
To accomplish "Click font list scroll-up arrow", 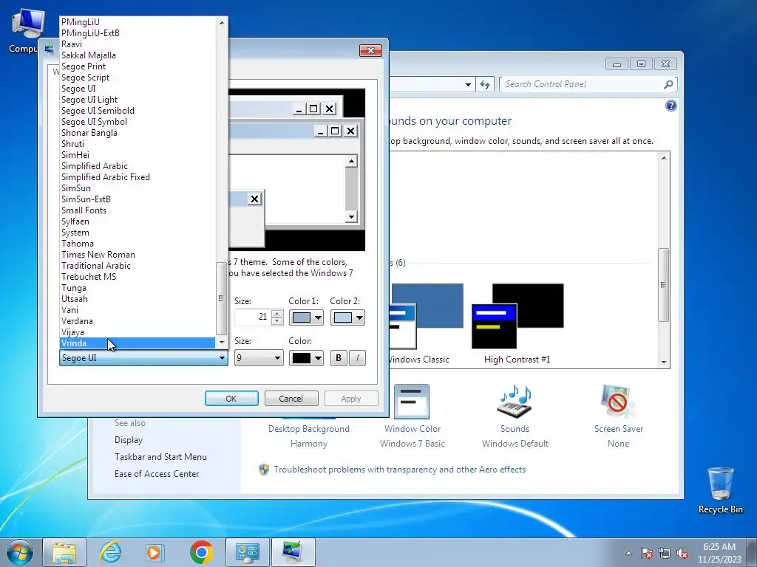I will (x=222, y=22).
